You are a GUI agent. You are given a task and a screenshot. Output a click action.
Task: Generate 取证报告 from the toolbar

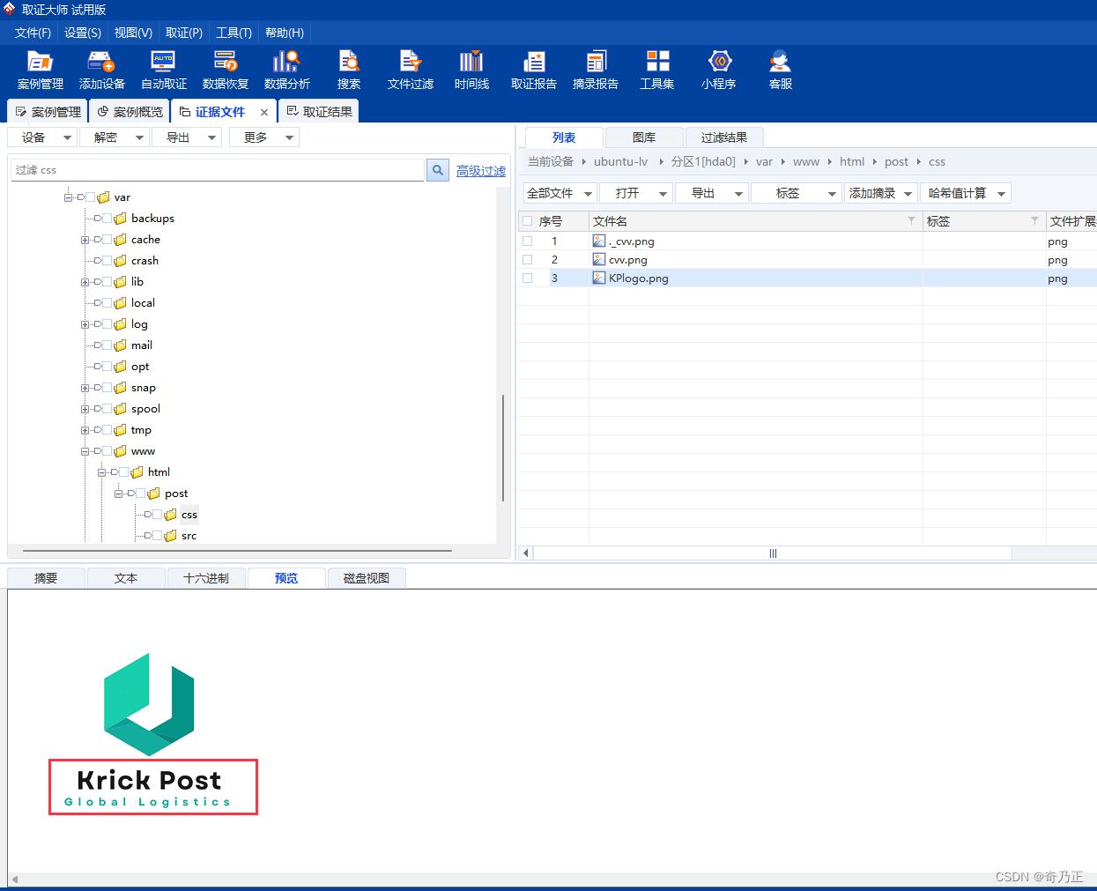point(534,71)
